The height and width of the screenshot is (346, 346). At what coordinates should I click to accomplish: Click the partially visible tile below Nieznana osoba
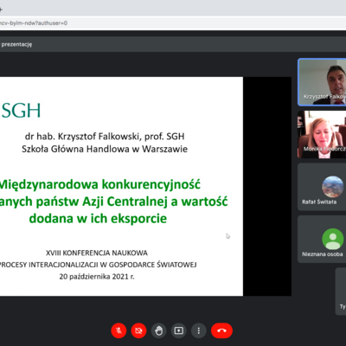pyautogui.click(x=341, y=292)
